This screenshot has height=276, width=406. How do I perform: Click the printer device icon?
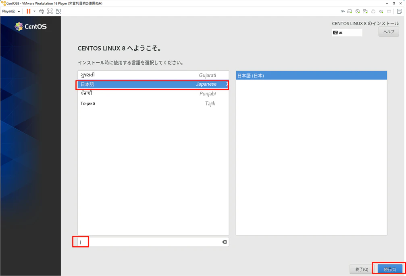[373, 11]
